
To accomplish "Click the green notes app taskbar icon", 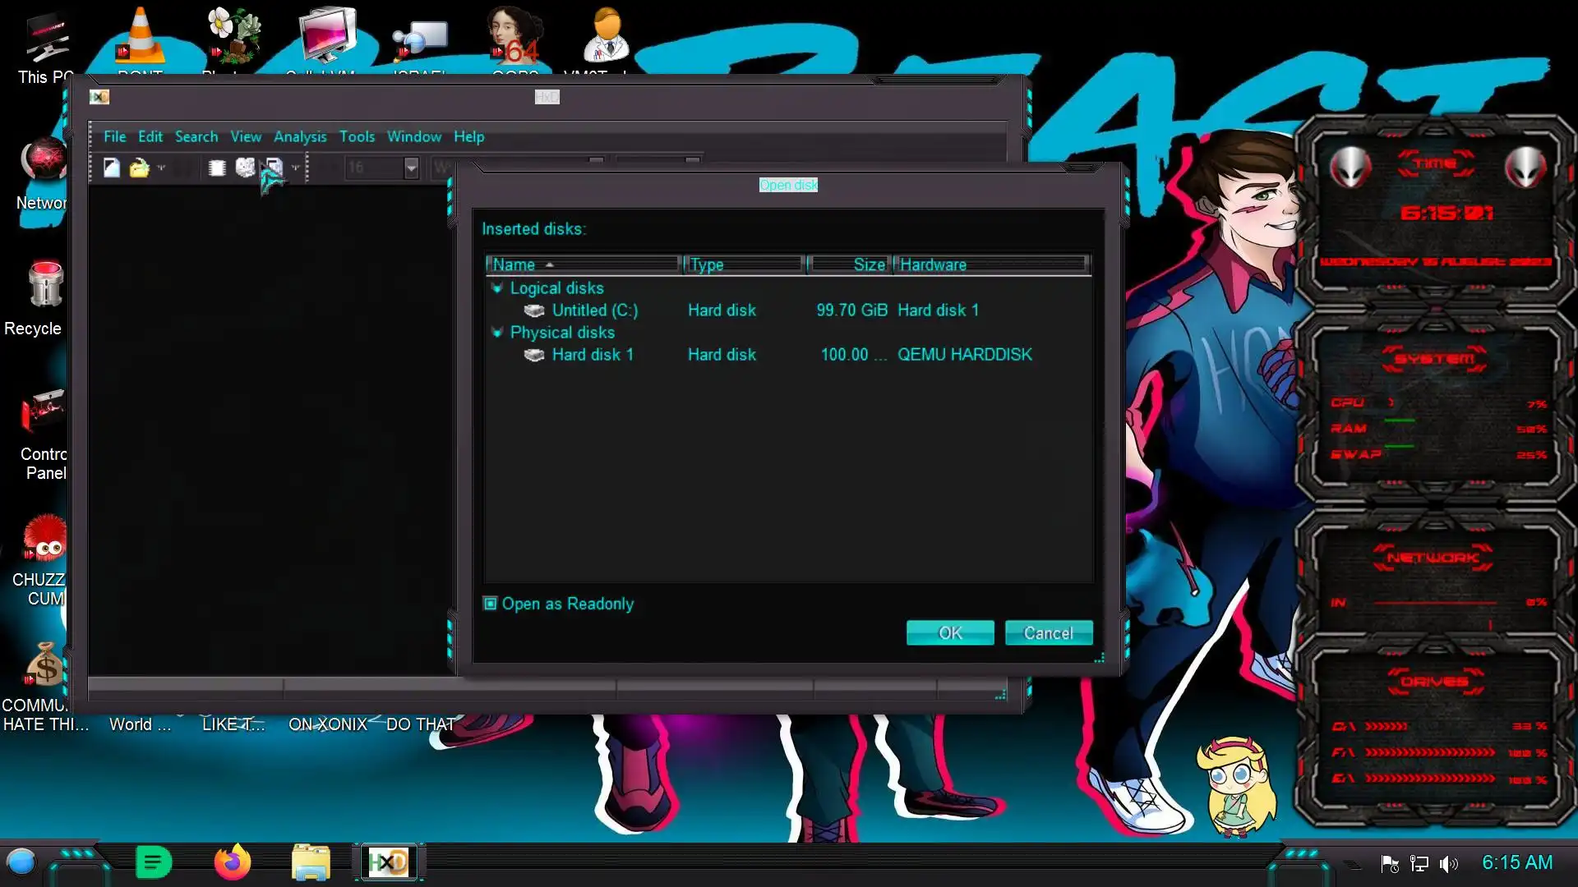I will click(153, 862).
